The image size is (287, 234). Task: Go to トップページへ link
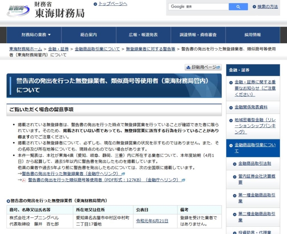coord(113,4)
